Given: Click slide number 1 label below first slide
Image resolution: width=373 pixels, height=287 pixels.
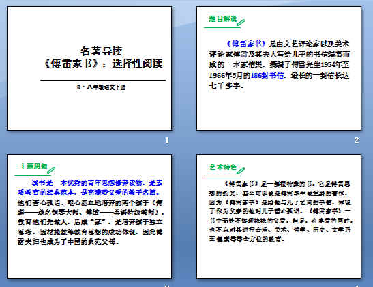Looking at the screenshot, I should point(167,140).
